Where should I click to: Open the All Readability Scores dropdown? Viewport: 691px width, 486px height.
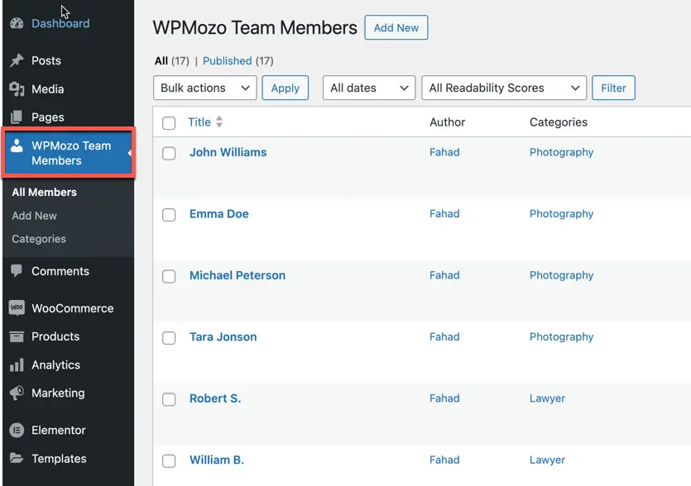pyautogui.click(x=504, y=88)
